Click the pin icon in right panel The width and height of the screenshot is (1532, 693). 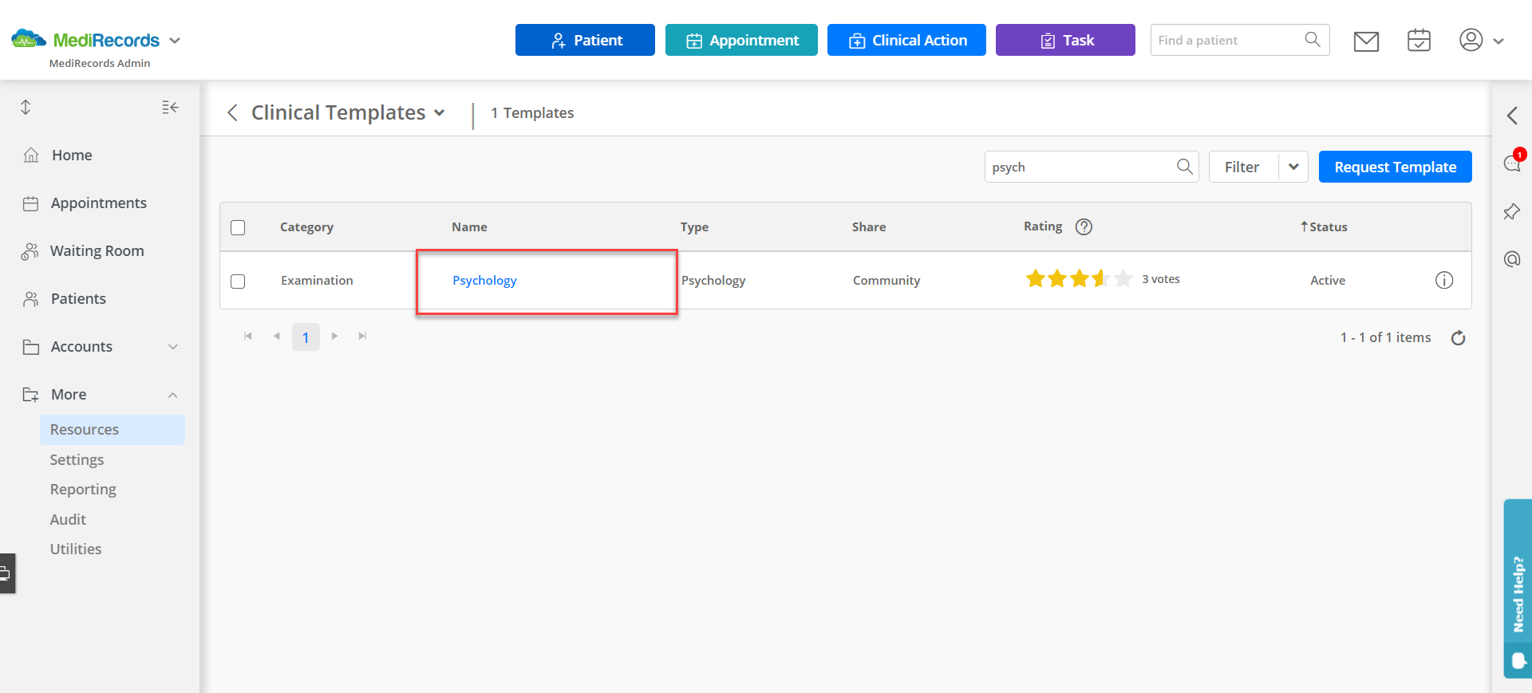[1511, 211]
